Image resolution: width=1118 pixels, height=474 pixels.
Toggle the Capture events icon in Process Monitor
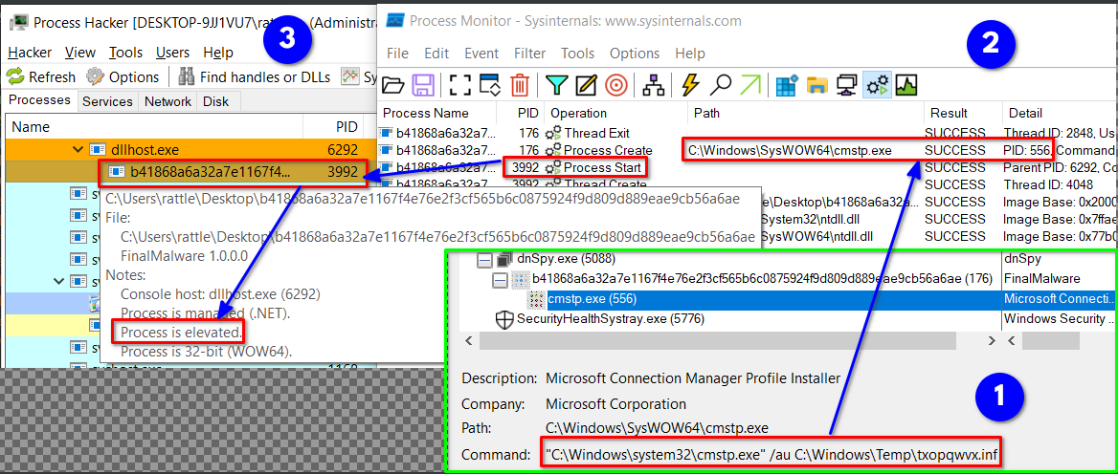click(x=460, y=85)
